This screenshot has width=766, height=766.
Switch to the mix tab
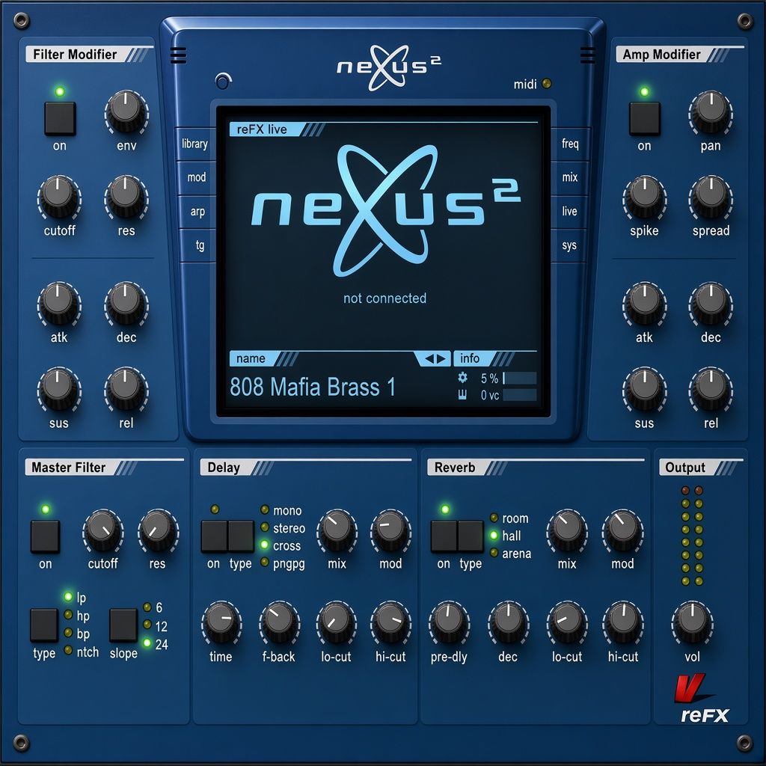(569, 177)
